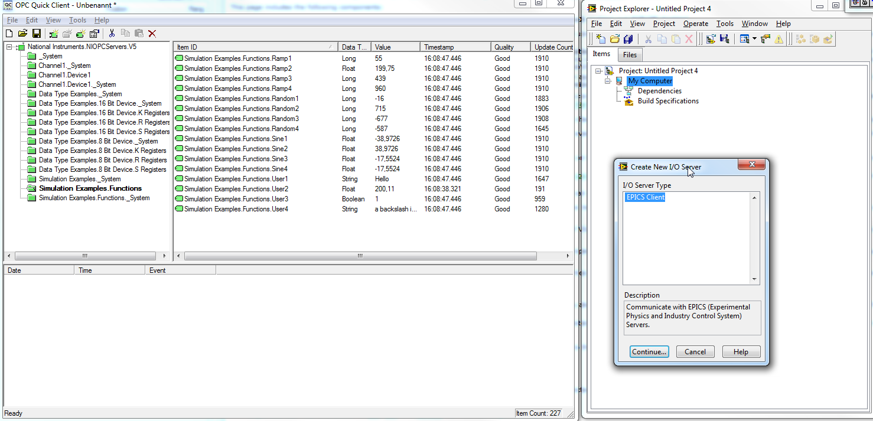Click yellow warning triangle icon in Project Explorer
Screen dimensions: 873x421
coord(779,39)
